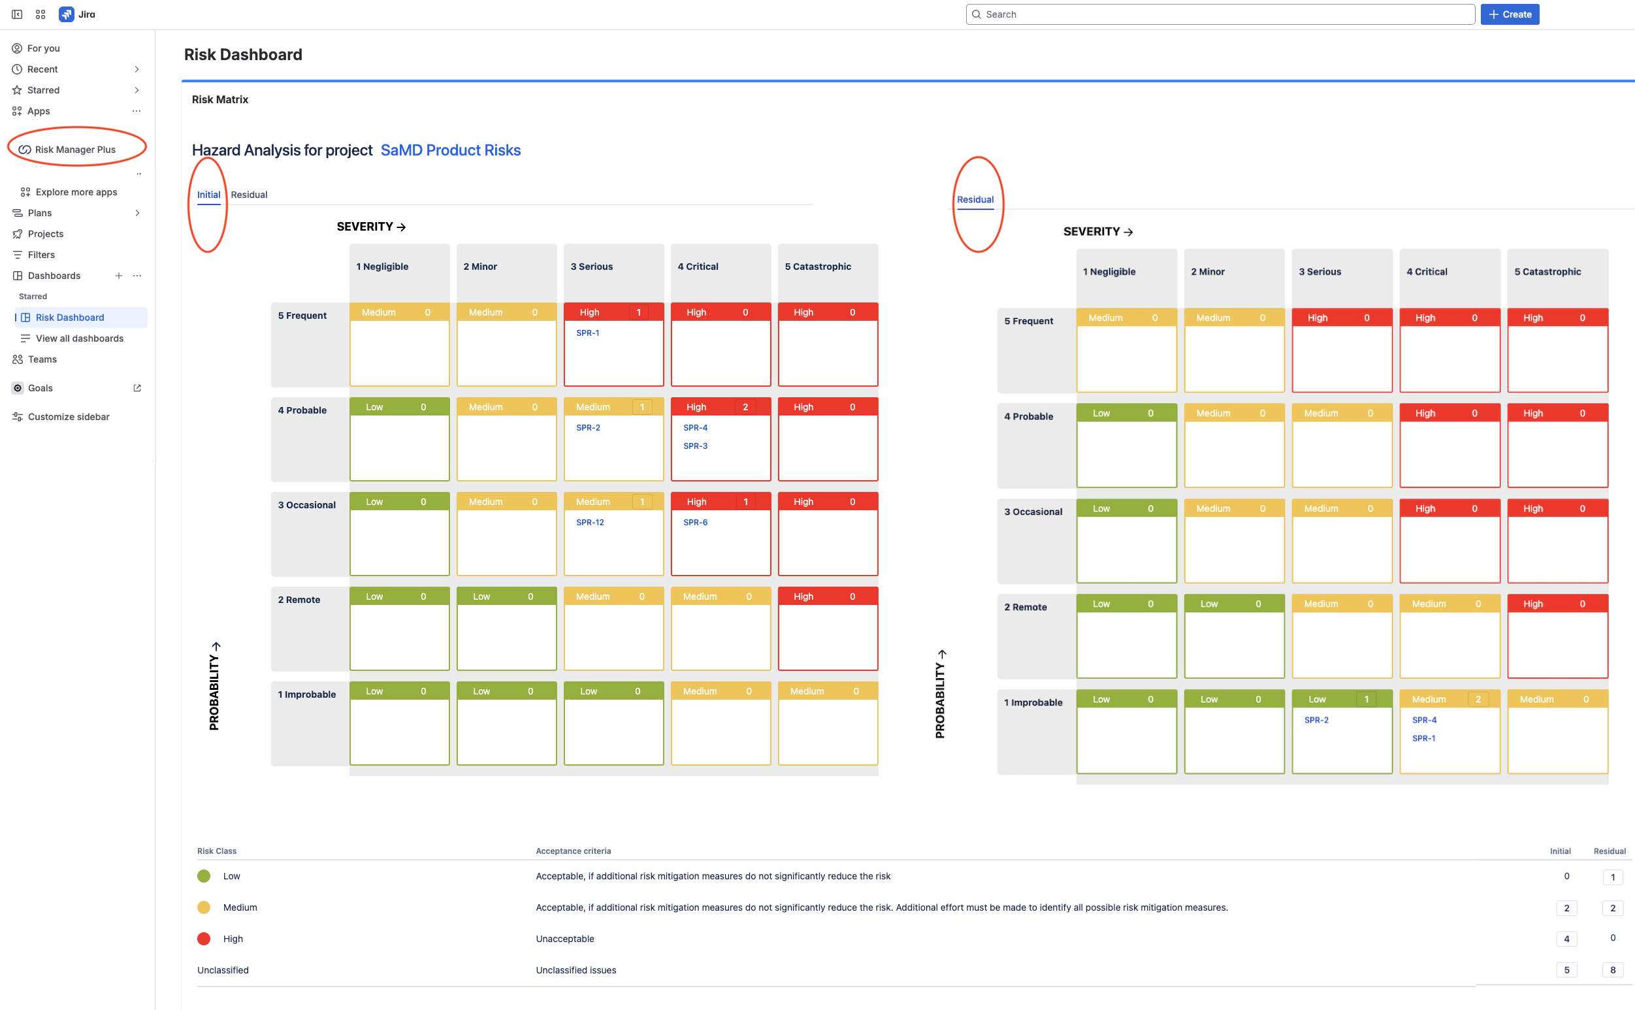The height and width of the screenshot is (1010, 1635).
Task: Open the SaMD Product Risks project link
Action: [x=450, y=150]
